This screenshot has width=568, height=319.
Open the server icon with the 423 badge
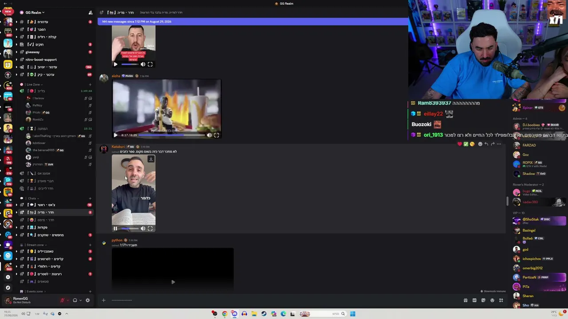tap(8, 86)
